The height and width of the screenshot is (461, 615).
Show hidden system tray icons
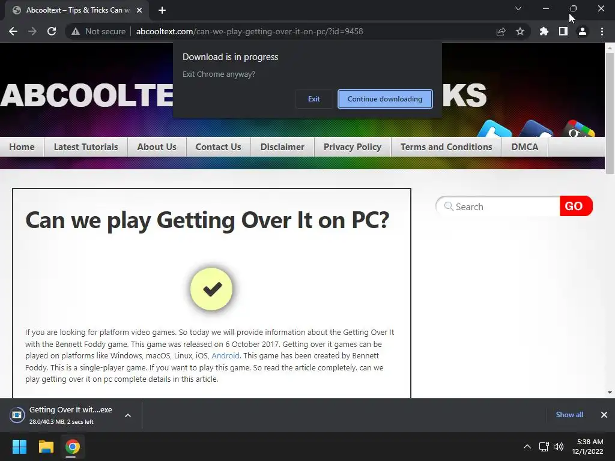[x=527, y=447]
